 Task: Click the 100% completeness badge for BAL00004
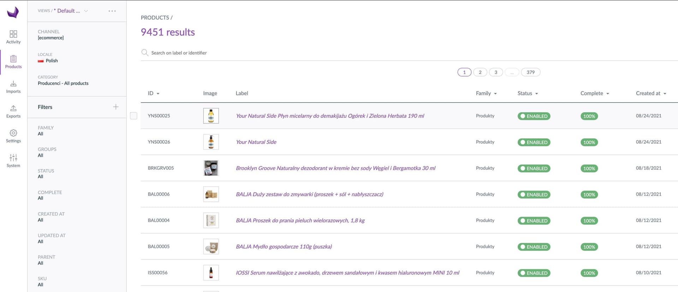click(589, 221)
